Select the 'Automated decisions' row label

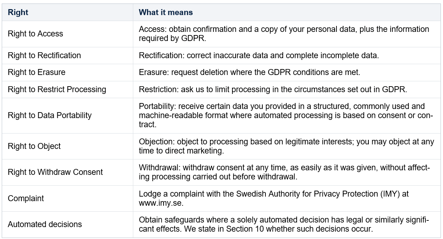pyautogui.click(x=45, y=224)
